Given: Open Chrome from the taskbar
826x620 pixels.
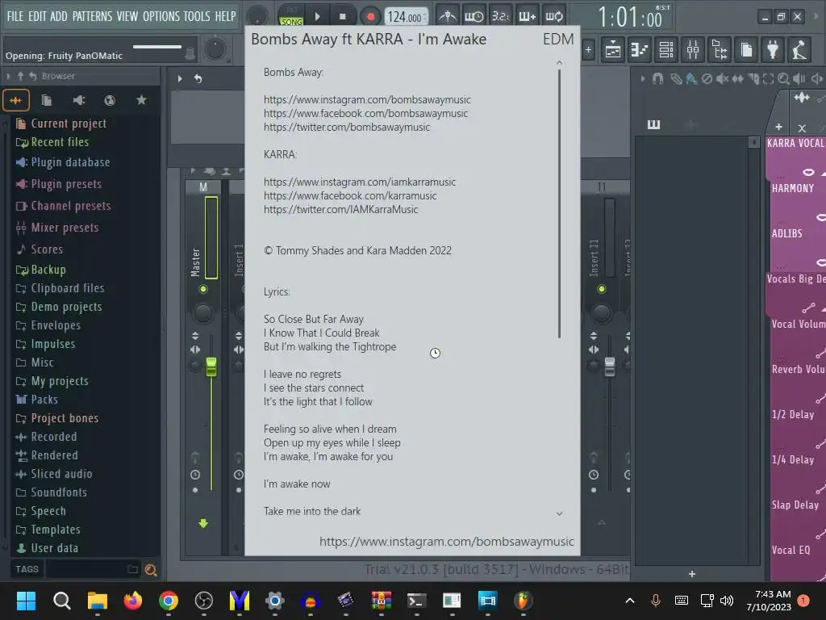Looking at the screenshot, I should point(169,600).
